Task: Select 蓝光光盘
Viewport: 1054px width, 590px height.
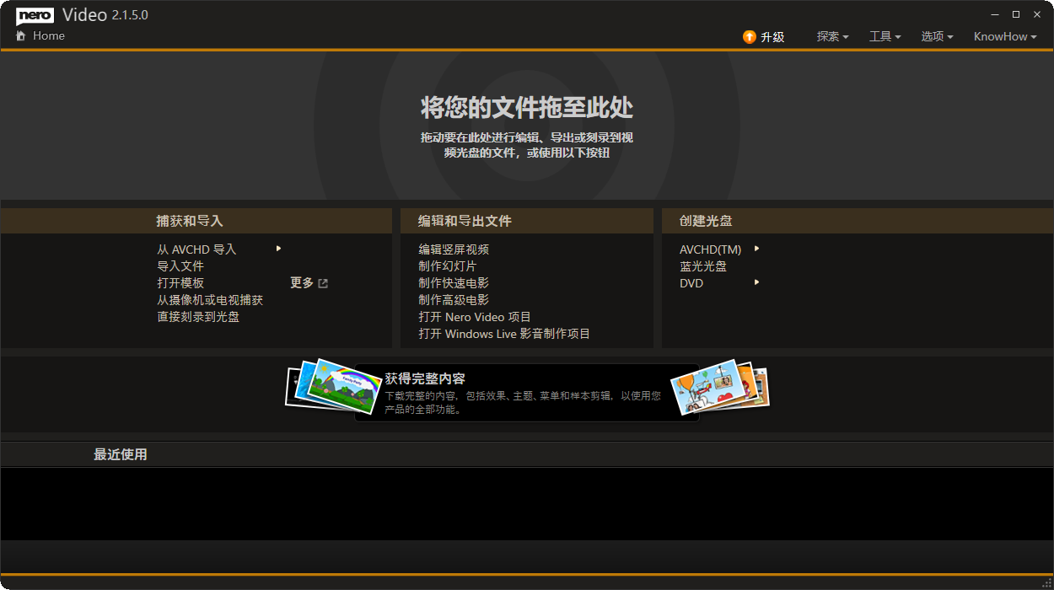Action: click(703, 266)
